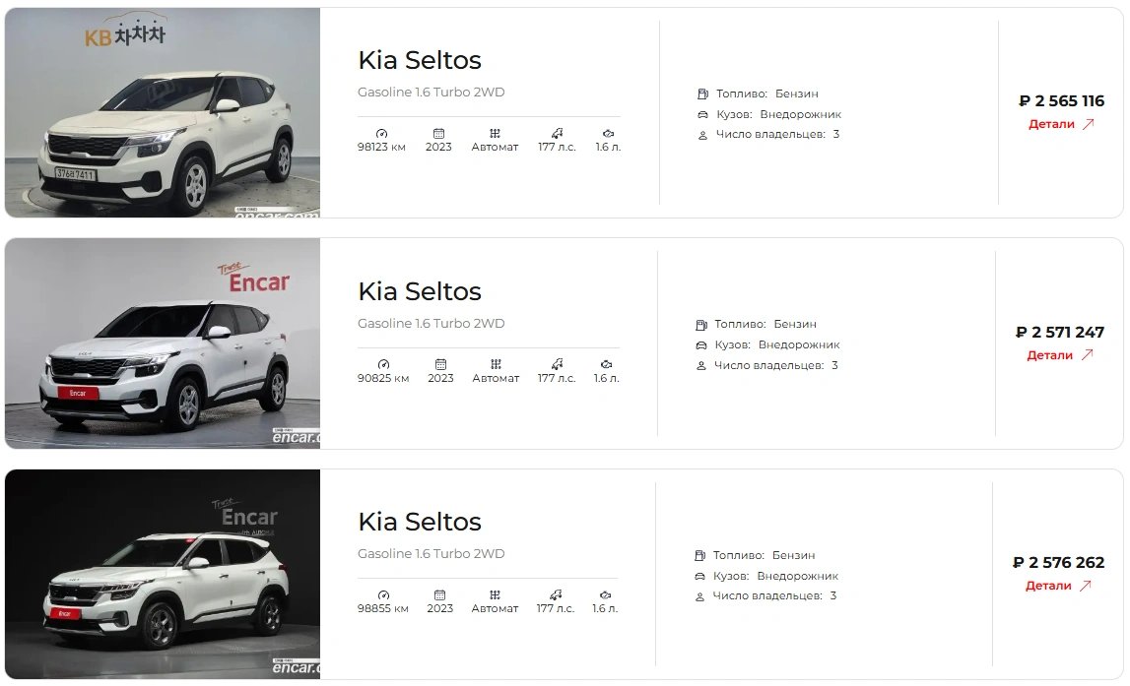
Task: Open the Seltos photo with the light gray background
Action: 163,343
